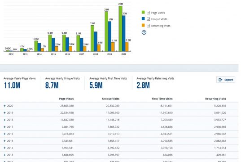
Task: Click the First Time Visits column header
Action: [x=162, y=99]
